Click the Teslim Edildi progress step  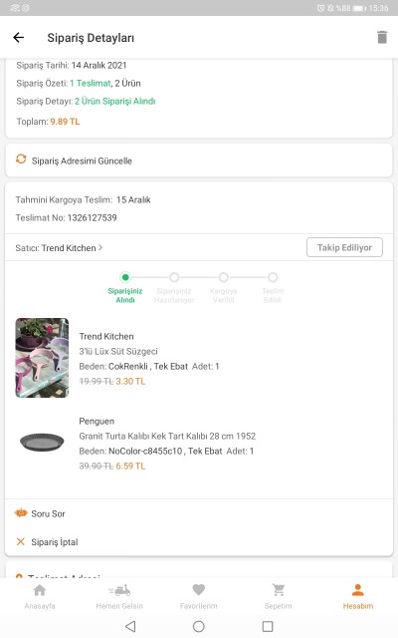click(x=273, y=288)
